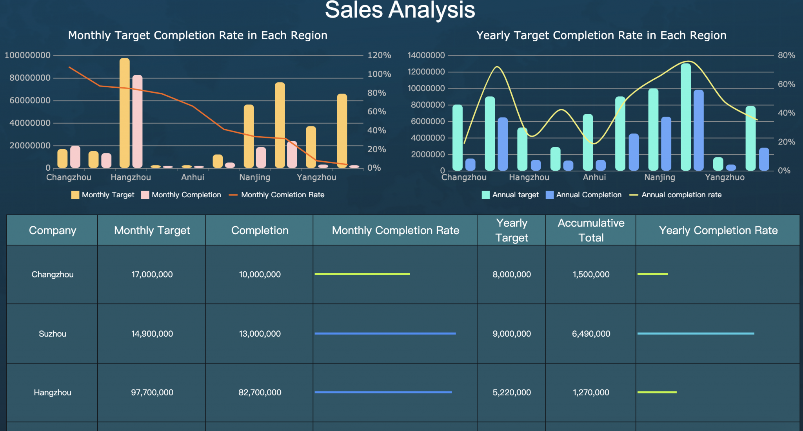
Task: Click Suzhou monthly completion rate progress bar
Action: click(385, 334)
